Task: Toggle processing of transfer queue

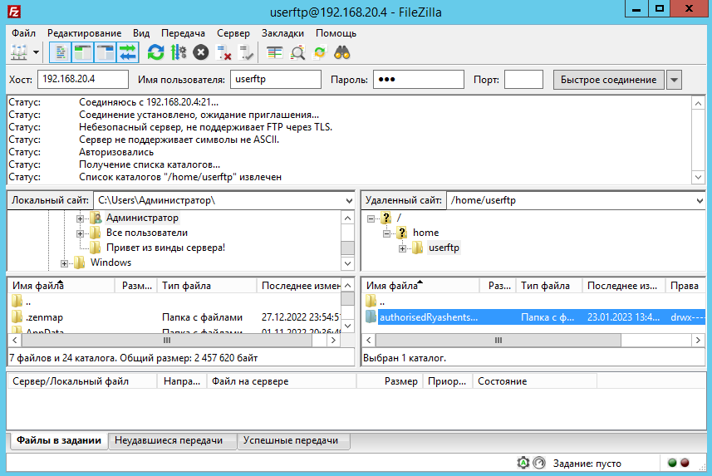Action: pyautogui.click(x=179, y=52)
